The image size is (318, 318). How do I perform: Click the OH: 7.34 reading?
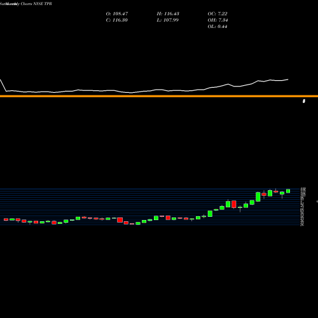pos(218,20)
